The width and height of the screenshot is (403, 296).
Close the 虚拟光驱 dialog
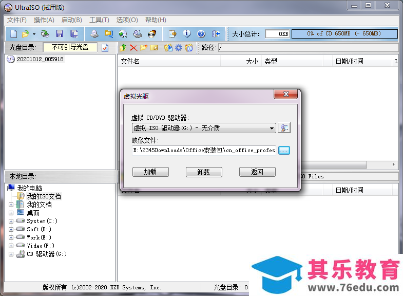286,94
